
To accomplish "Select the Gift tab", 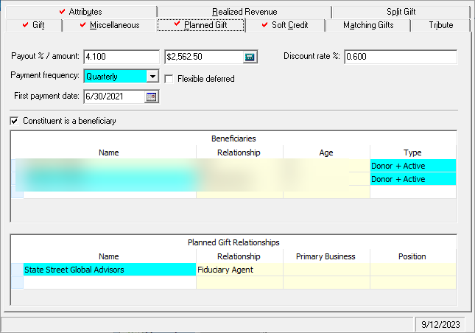I will [x=32, y=25].
